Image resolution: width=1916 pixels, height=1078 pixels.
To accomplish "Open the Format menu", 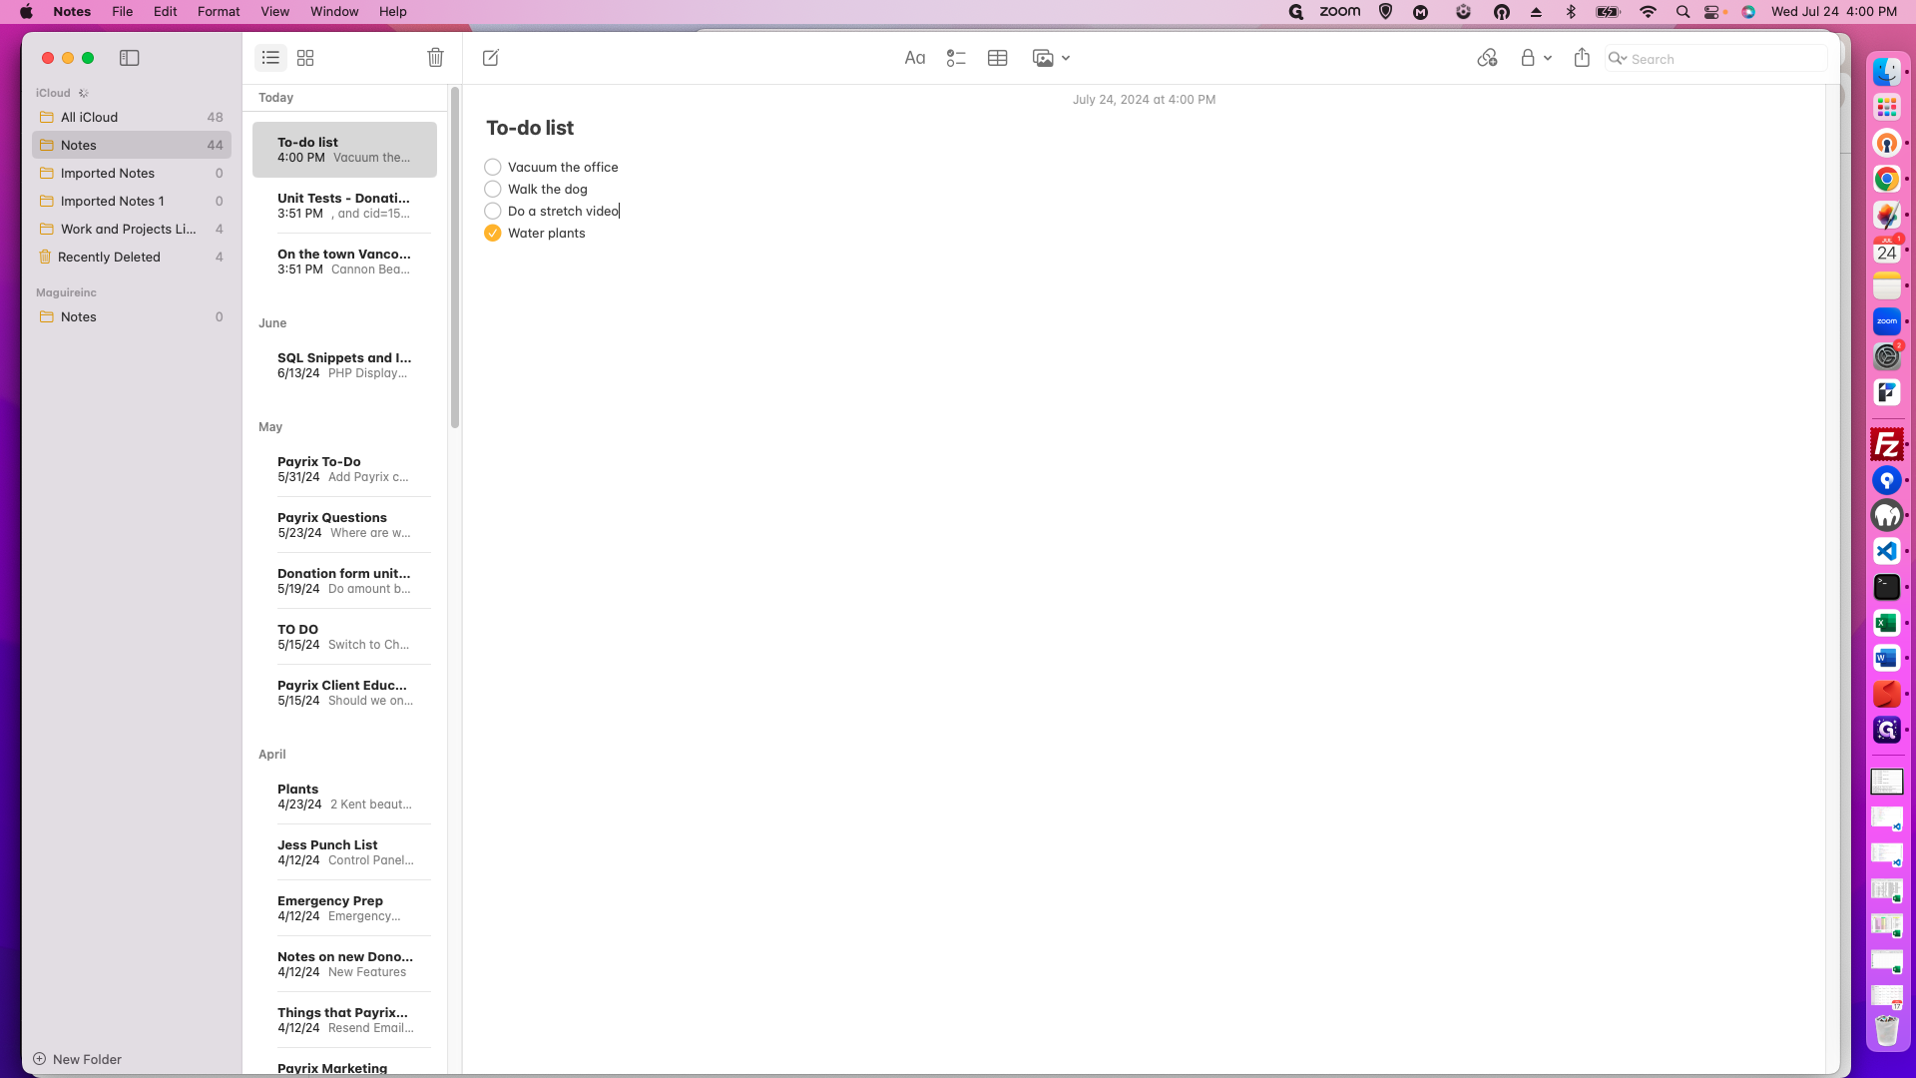I will (219, 11).
